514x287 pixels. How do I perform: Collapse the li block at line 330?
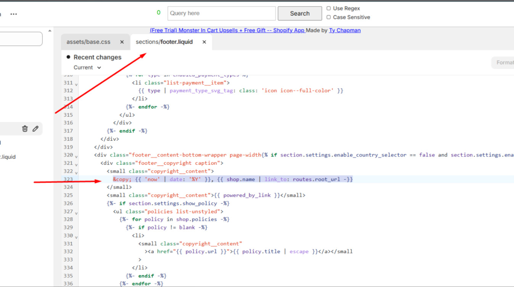76,237
